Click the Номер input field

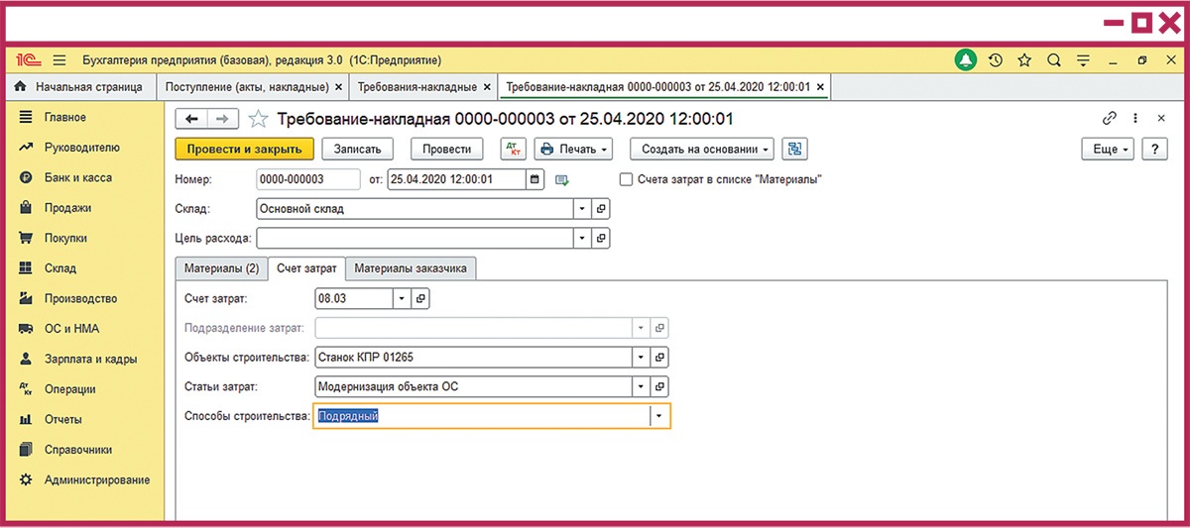[307, 179]
